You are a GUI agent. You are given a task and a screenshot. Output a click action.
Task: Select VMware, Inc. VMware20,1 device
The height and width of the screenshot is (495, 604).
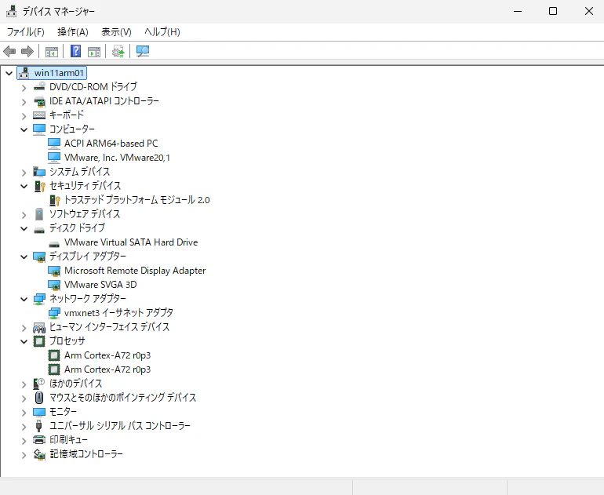117,158
